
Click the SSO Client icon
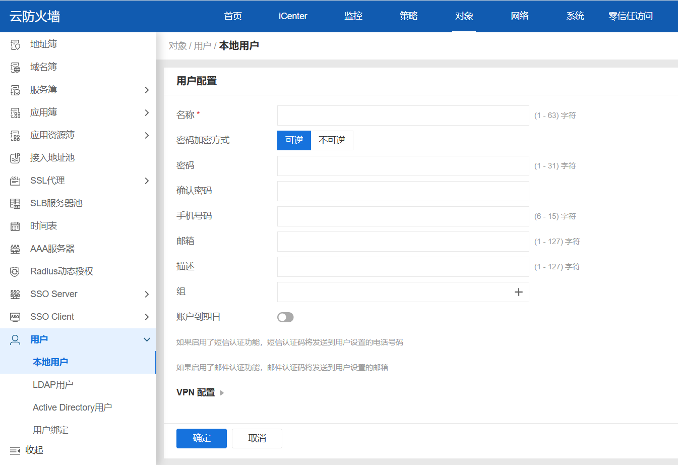tap(15, 317)
